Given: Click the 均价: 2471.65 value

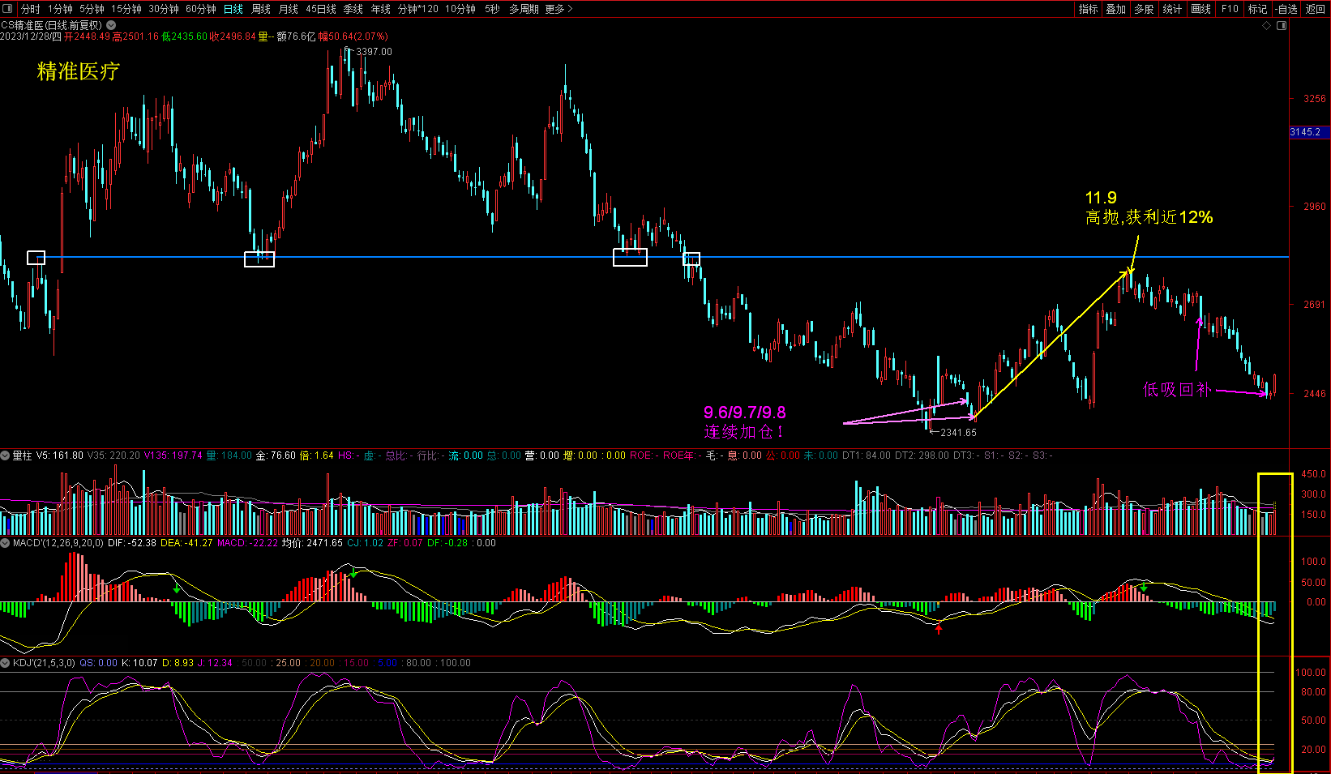Looking at the screenshot, I should [312, 543].
